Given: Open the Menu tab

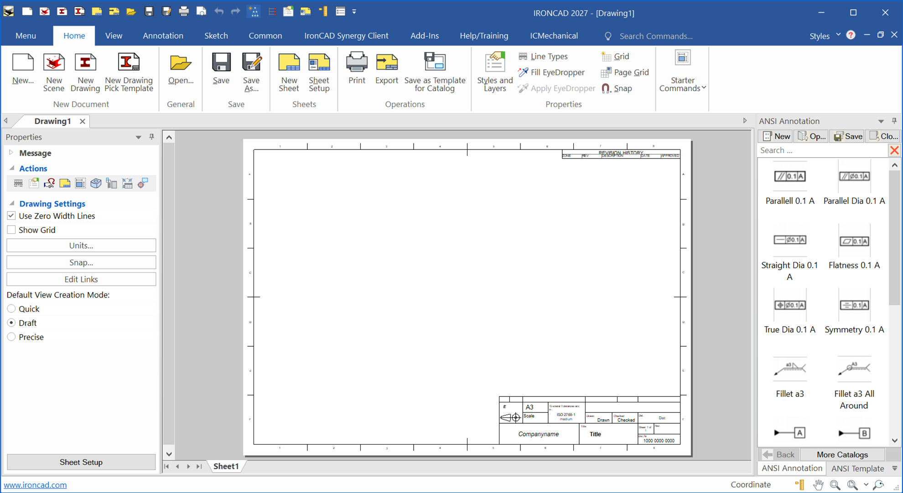Looking at the screenshot, I should 26,36.
